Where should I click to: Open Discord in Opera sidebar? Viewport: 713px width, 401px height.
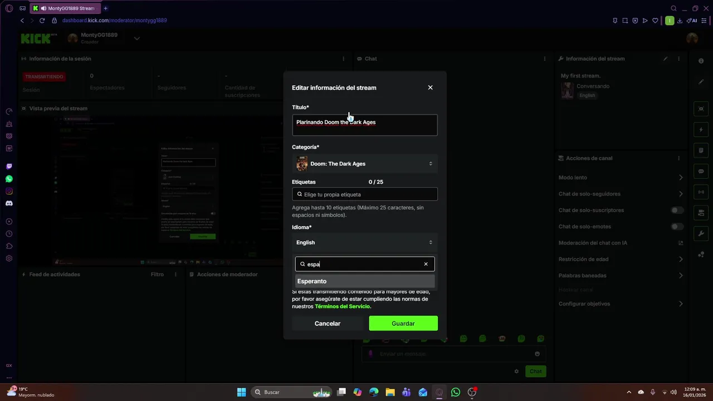[x=9, y=203]
